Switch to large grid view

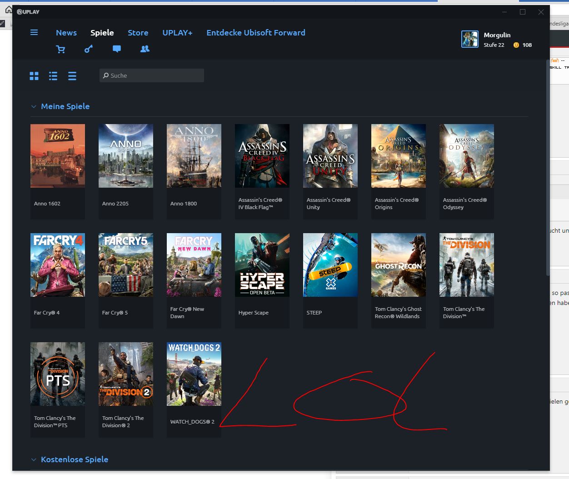(x=34, y=76)
